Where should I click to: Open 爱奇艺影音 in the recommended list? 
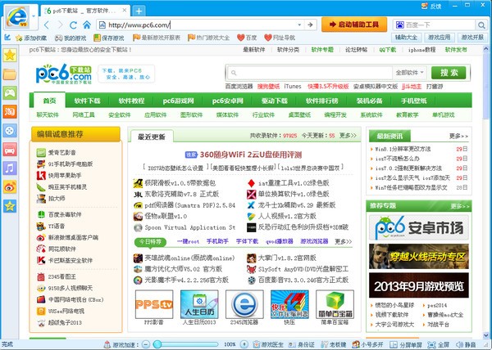(x=61, y=153)
